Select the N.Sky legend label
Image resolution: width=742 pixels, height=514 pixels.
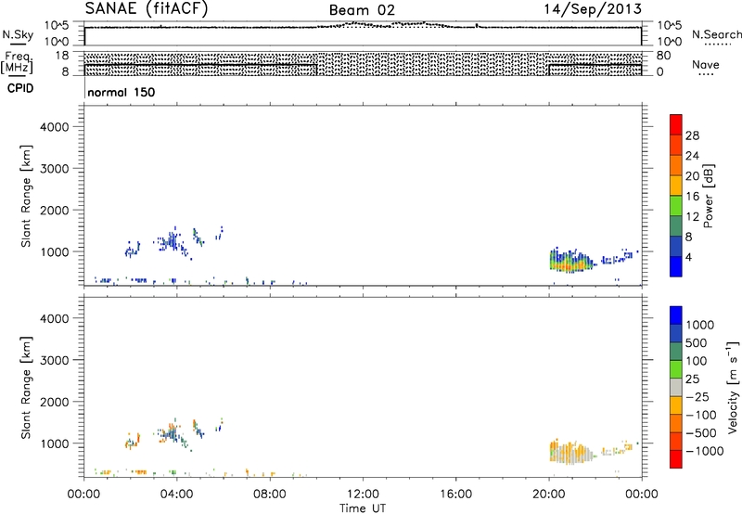point(18,34)
